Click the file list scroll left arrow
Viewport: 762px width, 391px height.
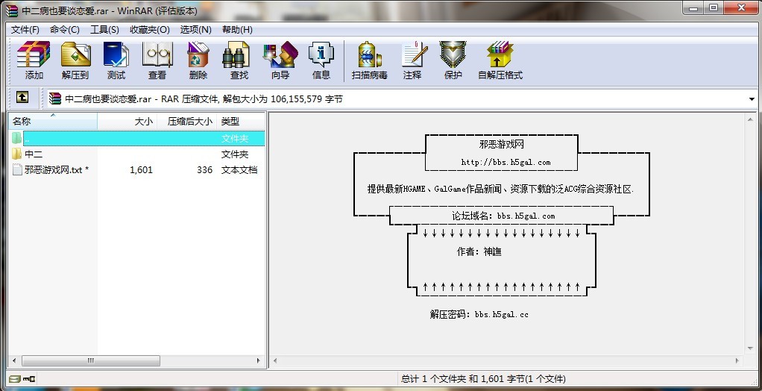pyautogui.click(x=14, y=361)
